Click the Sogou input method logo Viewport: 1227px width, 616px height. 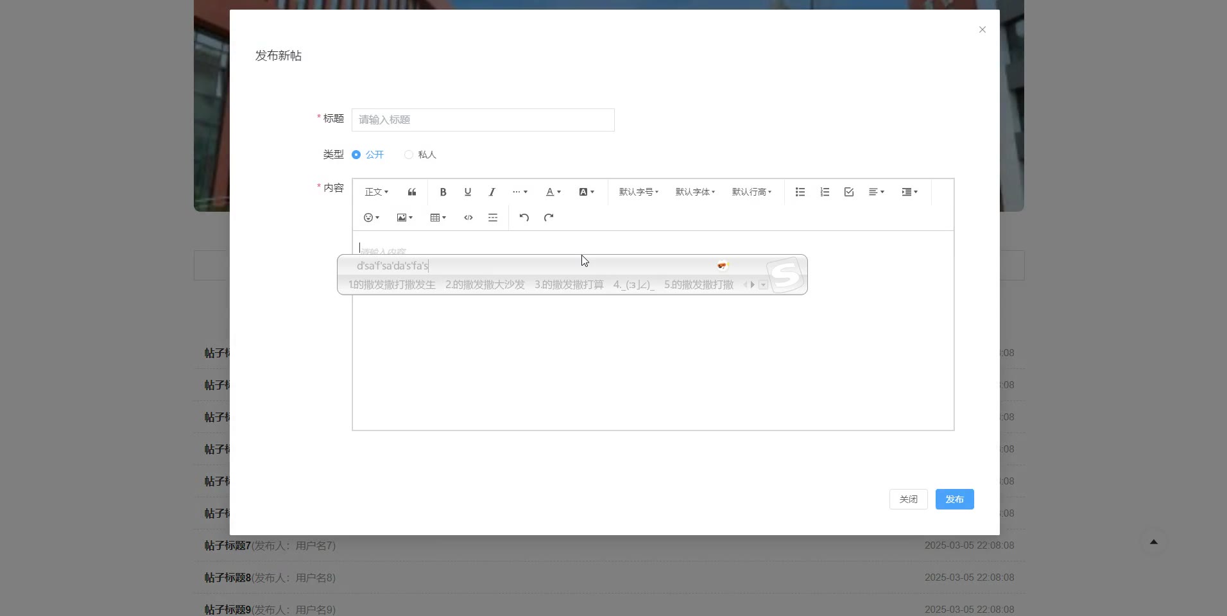[x=785, y=275]
